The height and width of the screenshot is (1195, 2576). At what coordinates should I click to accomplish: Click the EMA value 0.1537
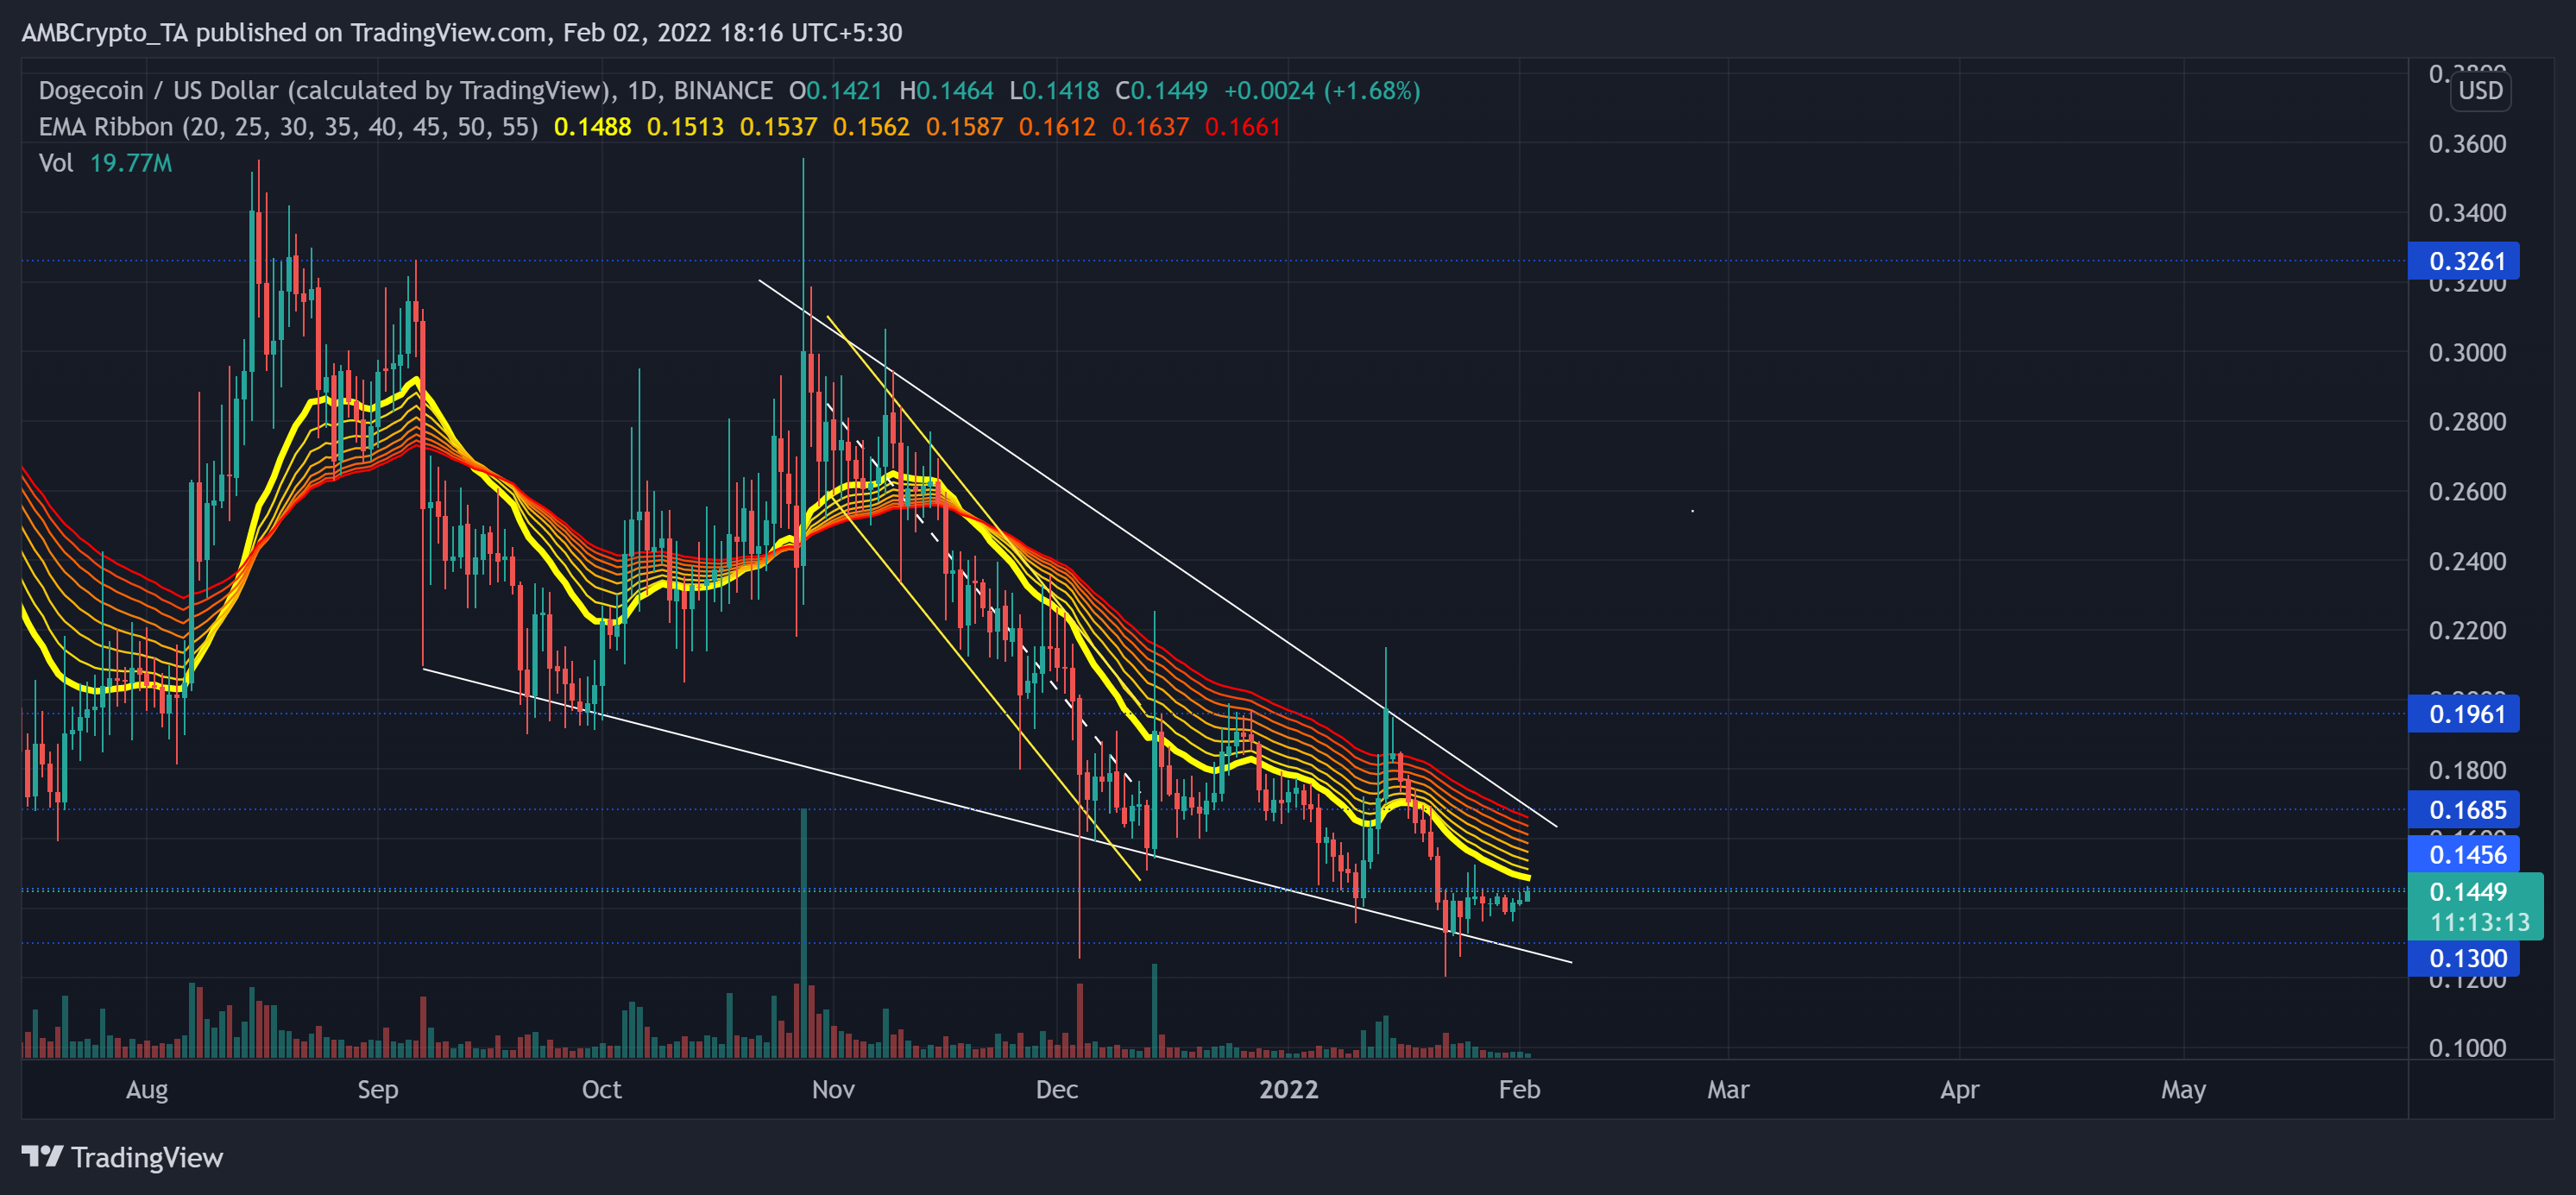click(778, 127)
